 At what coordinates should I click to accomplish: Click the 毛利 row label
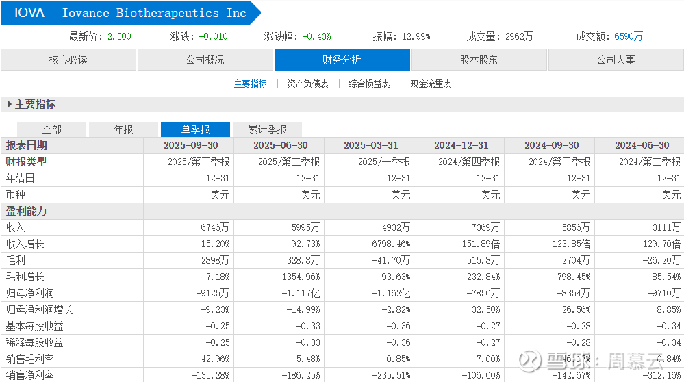coord(15,260)
